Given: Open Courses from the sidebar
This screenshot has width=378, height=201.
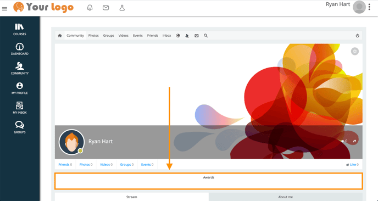Looking at the screenshot, I should 20,30.
